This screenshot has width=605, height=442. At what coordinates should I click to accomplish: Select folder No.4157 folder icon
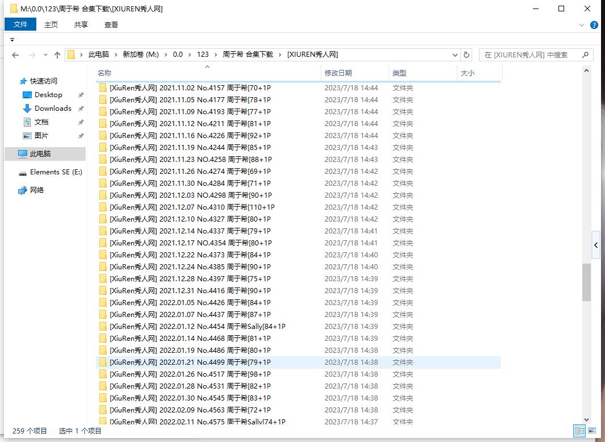103,87
